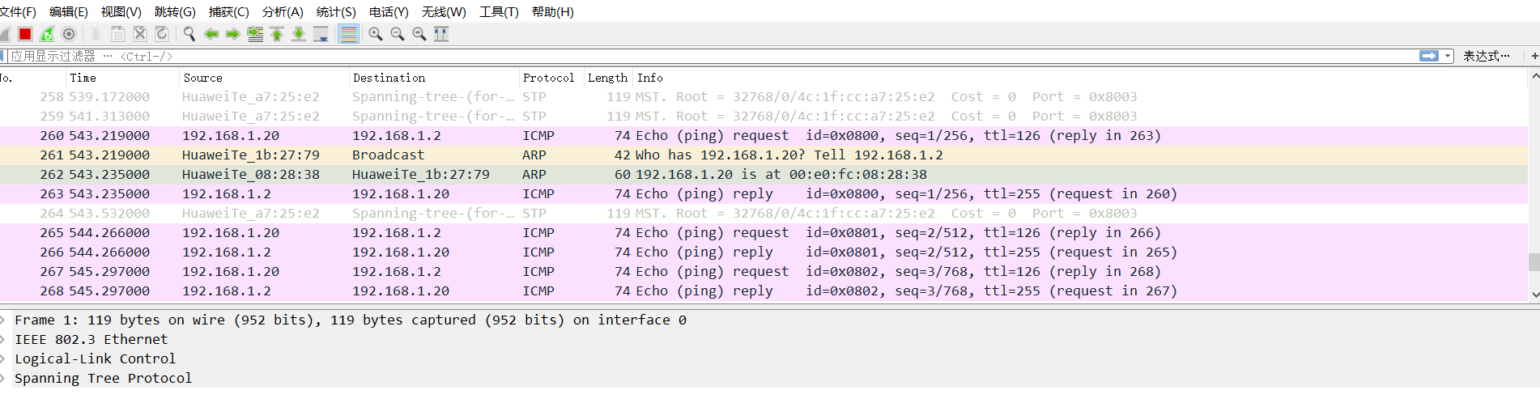Open the display filter history dropdown
The width and height of the screenshot is (1540, 403).
point(1448,56)
